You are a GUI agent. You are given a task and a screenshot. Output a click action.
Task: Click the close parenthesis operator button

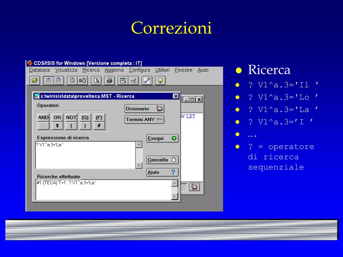tap(85, 126)
